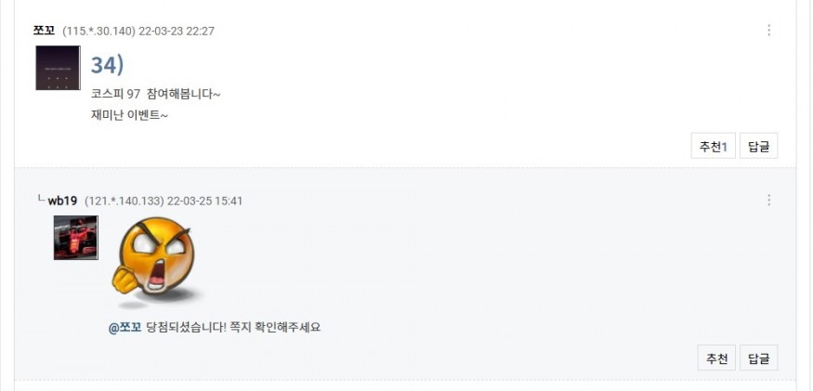Click the reply text 당첨되셨습니다! 쪽지 확인해주세요

click(x=232, y=327)
